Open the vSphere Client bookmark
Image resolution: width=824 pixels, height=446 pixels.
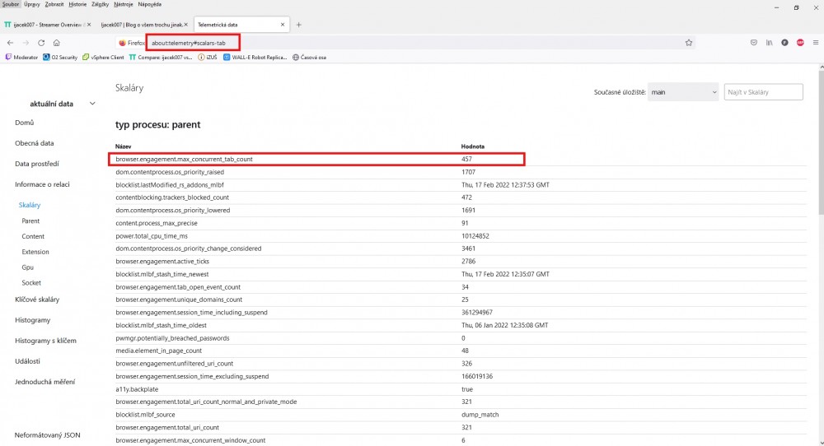point(102,57)
